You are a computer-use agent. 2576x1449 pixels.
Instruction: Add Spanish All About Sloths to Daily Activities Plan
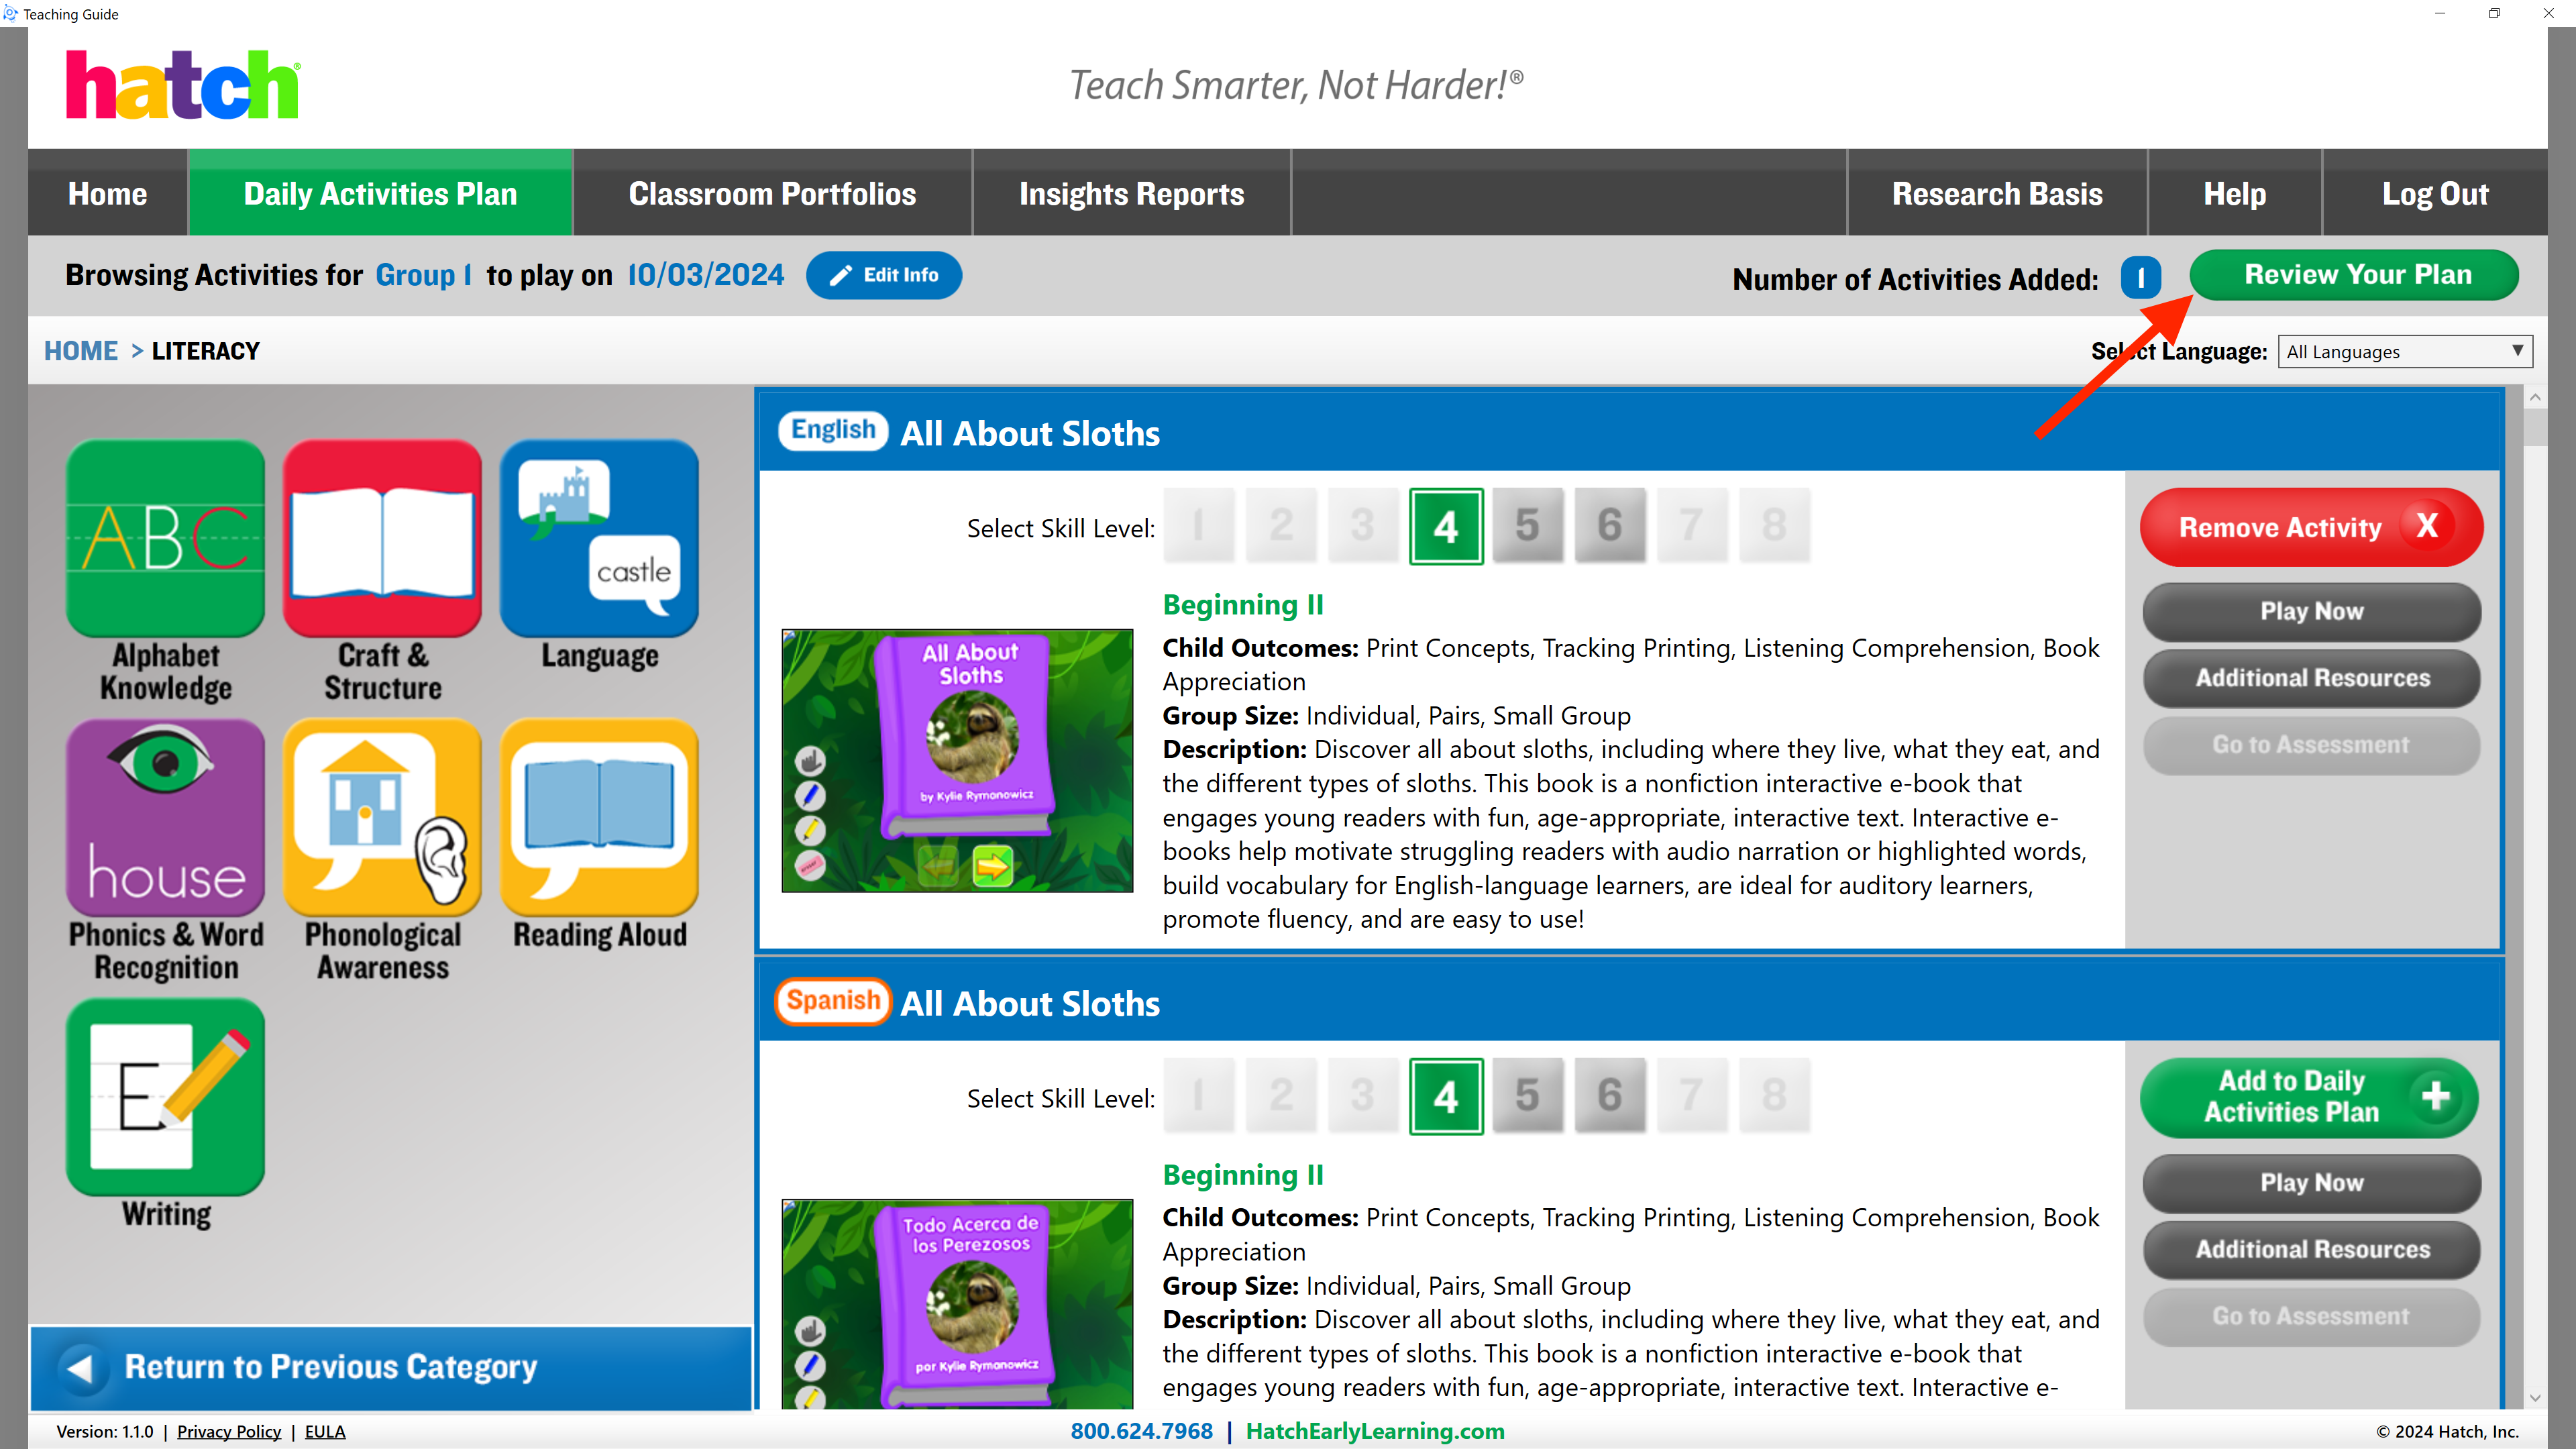[x=2310, y=1097]
